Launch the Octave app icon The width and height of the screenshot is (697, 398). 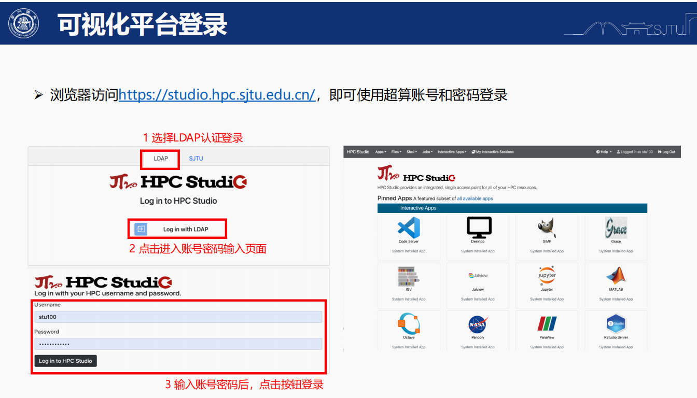(409, 323)
